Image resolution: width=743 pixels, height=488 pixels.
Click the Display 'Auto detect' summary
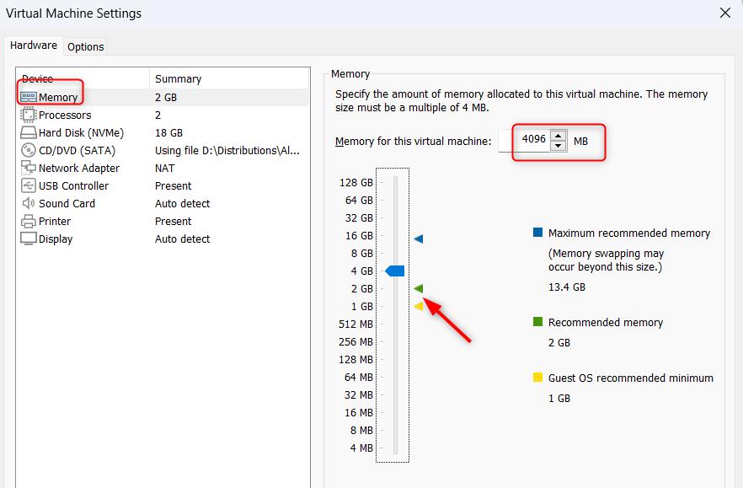tap(183, 239)
